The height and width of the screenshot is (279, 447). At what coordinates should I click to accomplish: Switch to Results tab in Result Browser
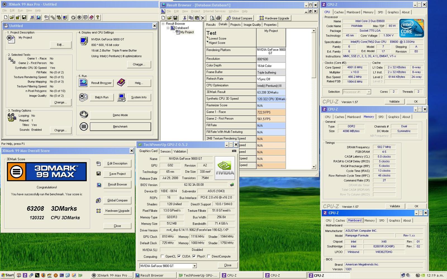click(x=211, y=25)
